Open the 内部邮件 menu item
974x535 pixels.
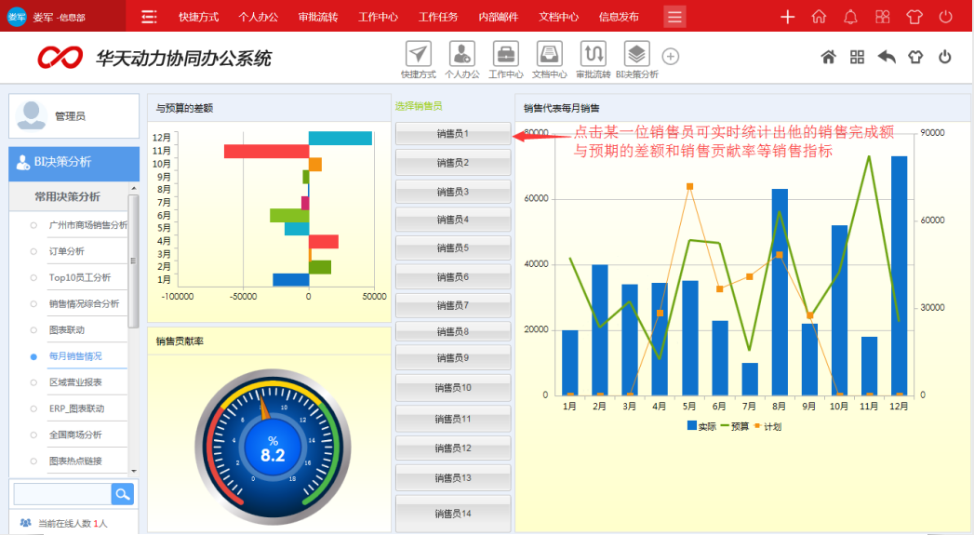(498, 17)
